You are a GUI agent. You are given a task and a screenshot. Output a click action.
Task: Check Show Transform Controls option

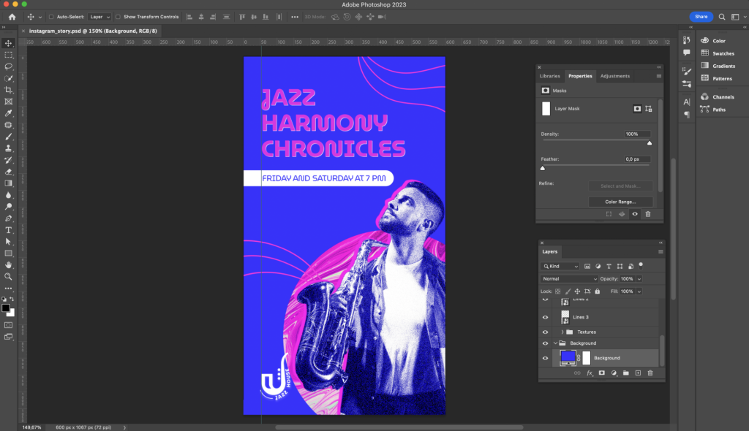(118, 17)
